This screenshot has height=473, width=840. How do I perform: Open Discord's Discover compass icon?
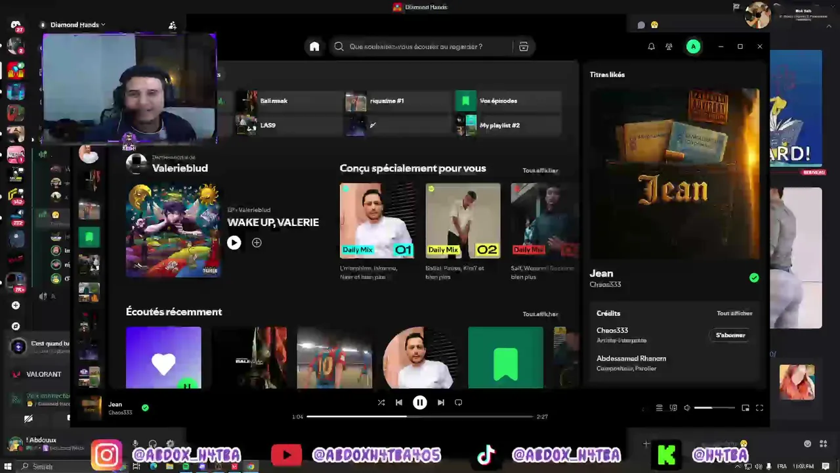(16, 327)
